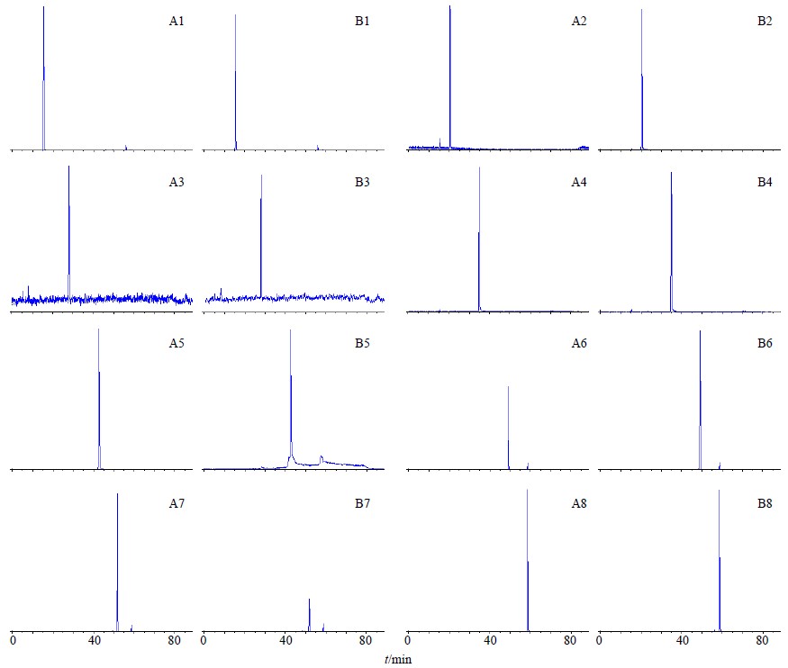
Task: Click the main peak in chromatogram A7
Action: pyautogui.click(x=118, y=562)
